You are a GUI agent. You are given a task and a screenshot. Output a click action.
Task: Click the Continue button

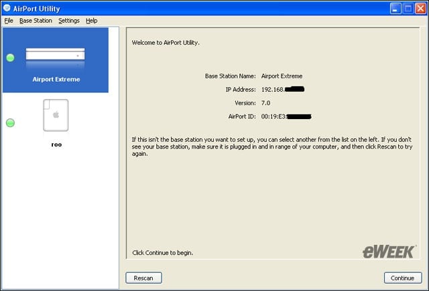[403, 278]
